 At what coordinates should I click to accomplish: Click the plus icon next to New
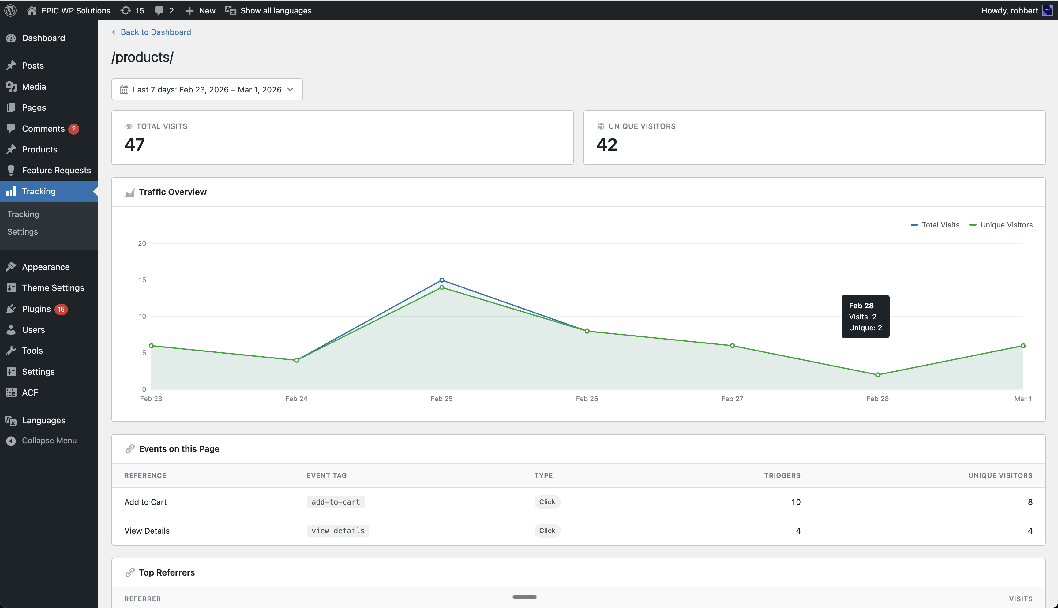[x=190, y=10]
